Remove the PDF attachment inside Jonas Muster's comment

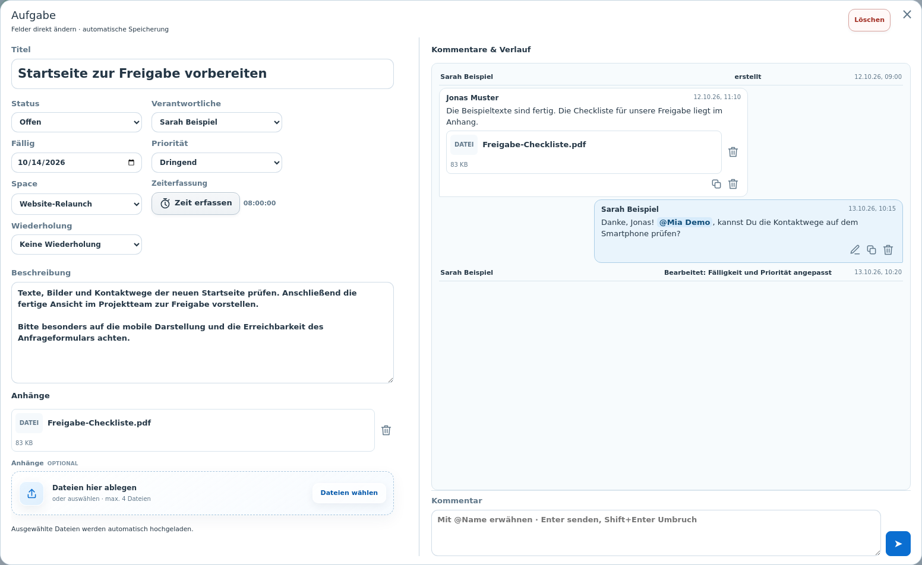[x=733, y=152]
